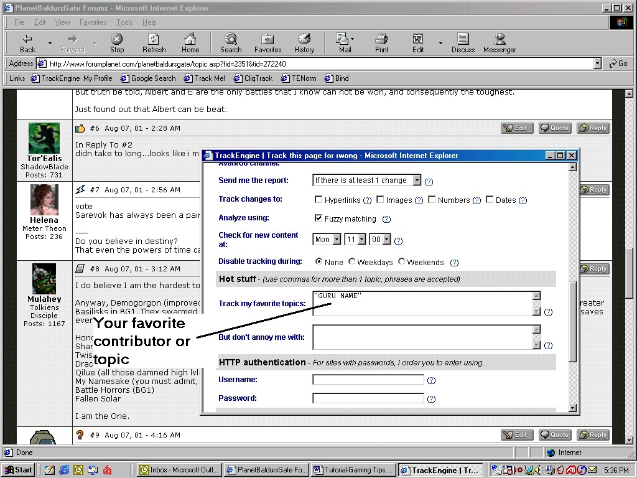Open the Tools menu
Image resolution: width=637 pixels, height=478 pixels.
124,22
